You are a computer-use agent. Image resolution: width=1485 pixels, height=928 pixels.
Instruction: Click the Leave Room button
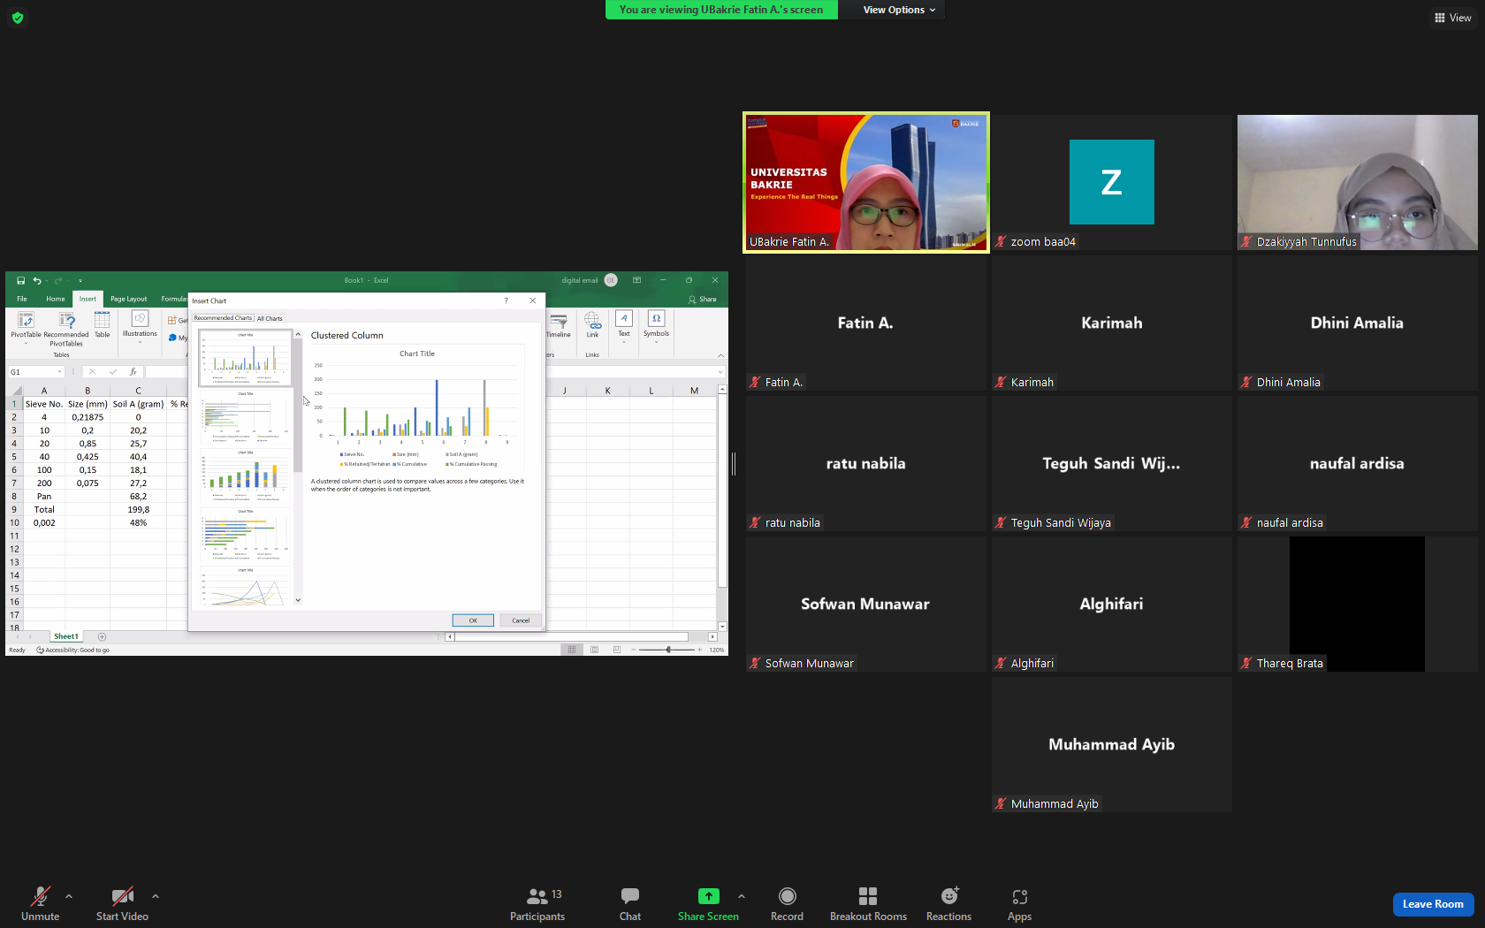coord(1433,904)
